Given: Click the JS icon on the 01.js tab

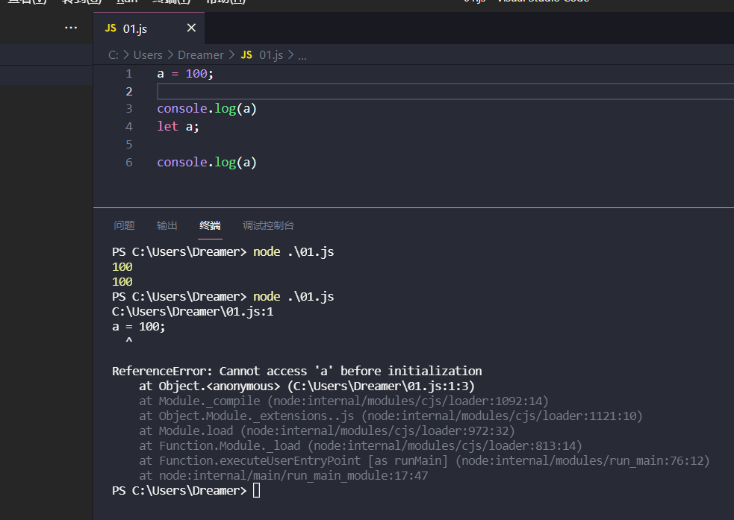Looking at the screenshot, I should coord(111,28).
